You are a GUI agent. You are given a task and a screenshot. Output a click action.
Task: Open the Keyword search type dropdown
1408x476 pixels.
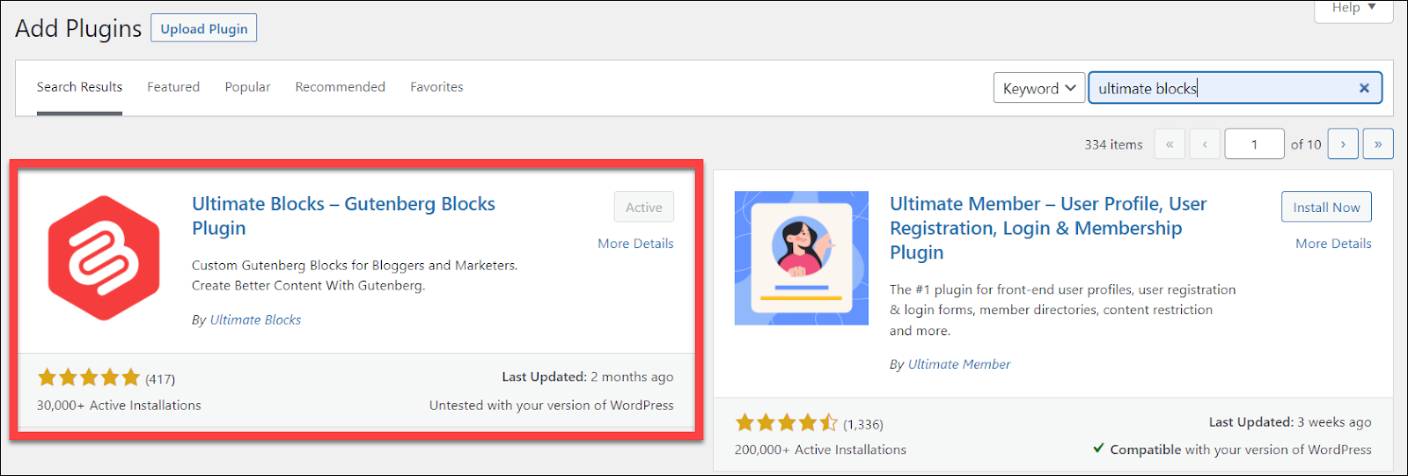point(1039,88)
